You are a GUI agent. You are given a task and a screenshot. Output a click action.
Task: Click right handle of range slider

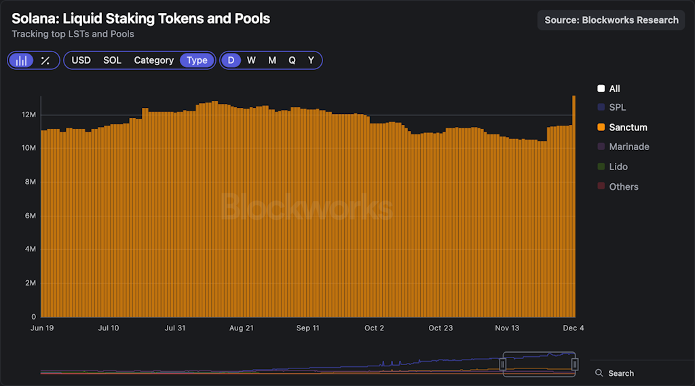click(575, 364)
